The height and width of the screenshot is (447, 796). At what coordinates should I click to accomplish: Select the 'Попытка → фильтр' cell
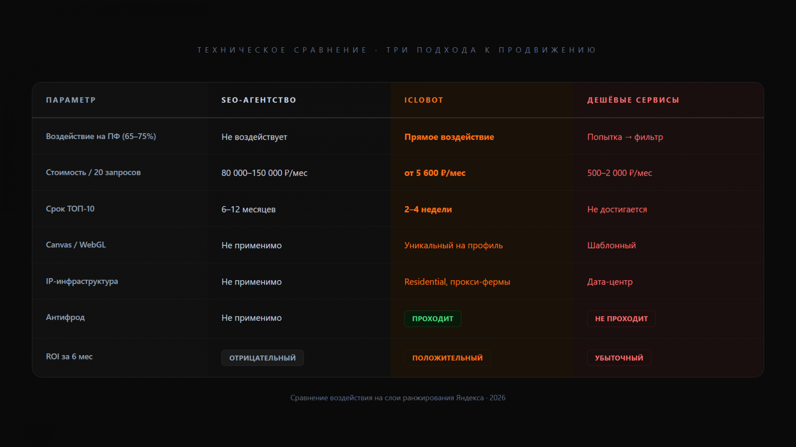click(x=625, y=137)
